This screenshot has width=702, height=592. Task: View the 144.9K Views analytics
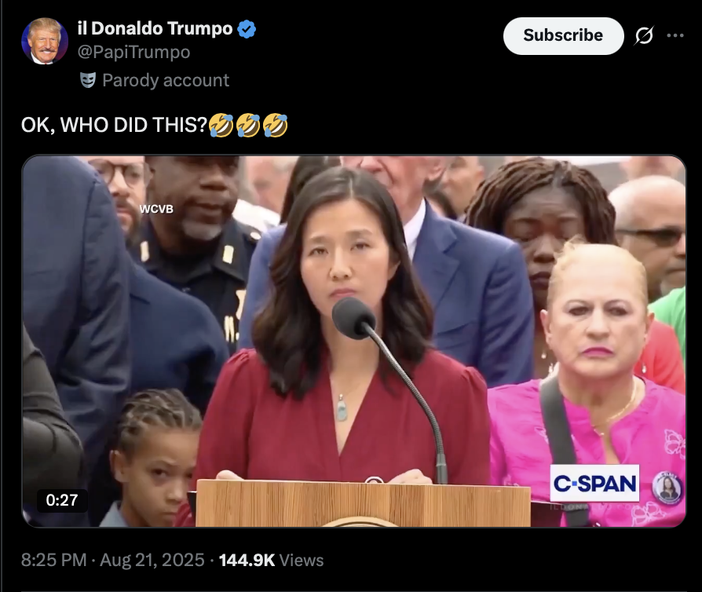(x=271, y=561)
